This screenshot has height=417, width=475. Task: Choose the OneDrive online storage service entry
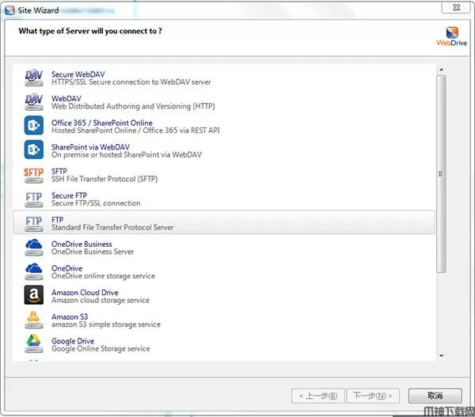coord(103,271)
